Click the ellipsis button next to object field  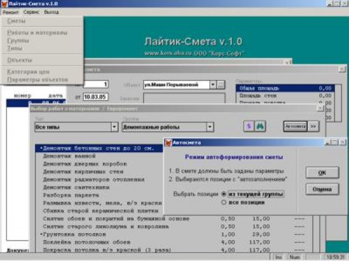221,85
